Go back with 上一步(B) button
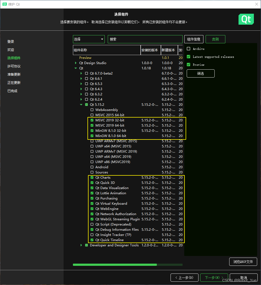The image size is (261, 285). (x=185, y=278)
